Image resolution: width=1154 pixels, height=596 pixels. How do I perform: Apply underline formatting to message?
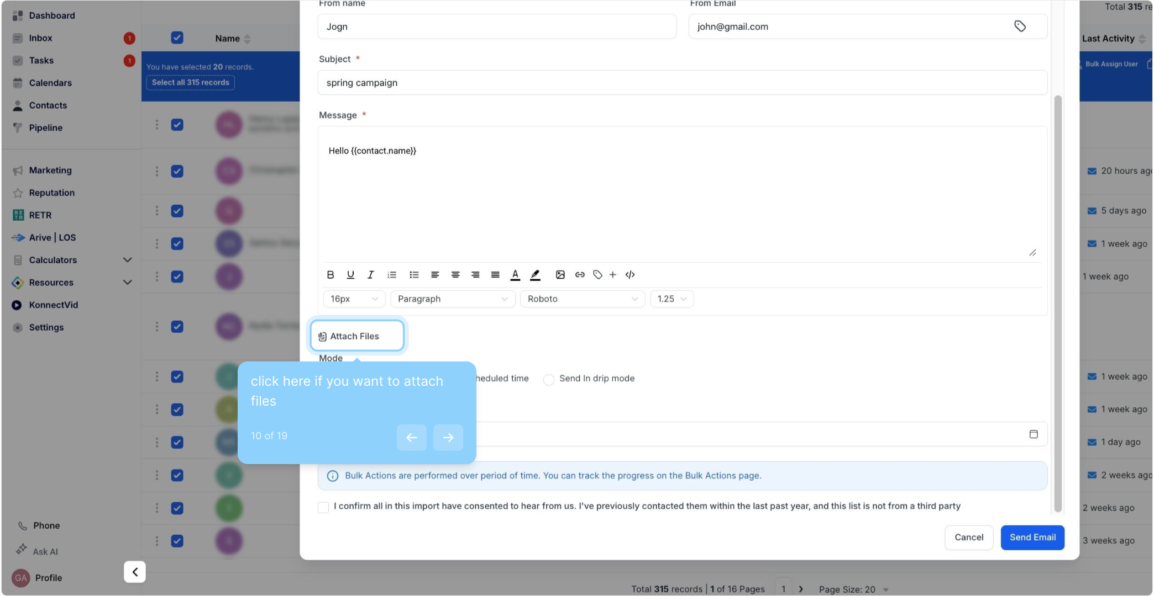(350, 275)
